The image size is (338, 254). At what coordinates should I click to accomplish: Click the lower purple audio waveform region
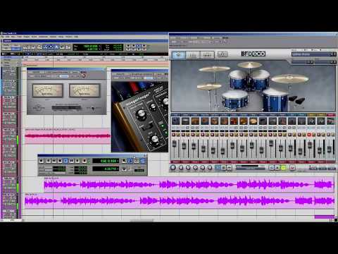pos(180,201)
